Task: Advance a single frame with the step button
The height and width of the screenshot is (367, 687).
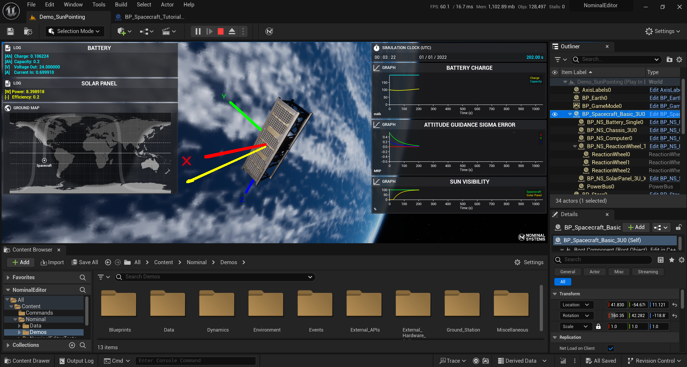Action: [x=209, y=31]
